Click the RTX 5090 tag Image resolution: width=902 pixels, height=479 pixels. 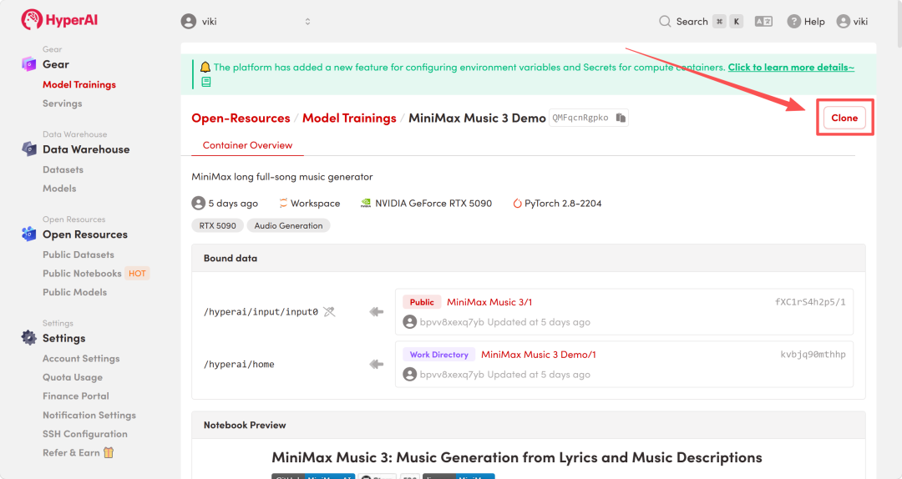pyautogui.click(x=217, y=225)
